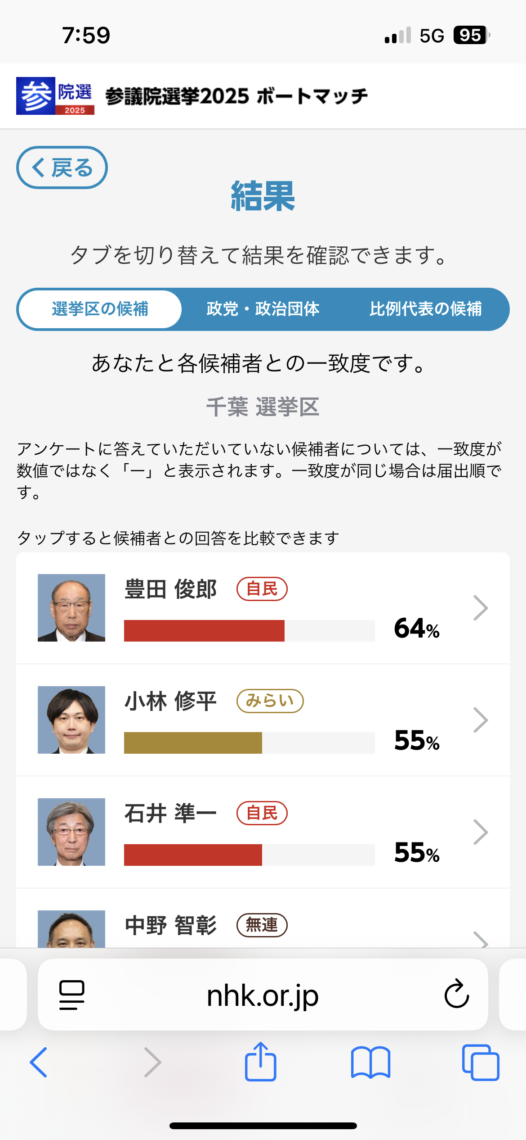This screenshot has width=526, height=1140.
Task: Expand 豊田 俊郎 details chevron
Action: 480,608
